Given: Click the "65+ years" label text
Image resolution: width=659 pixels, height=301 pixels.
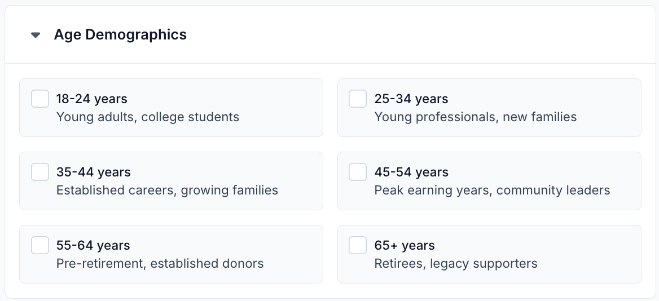Looking at the screenshot, I should click(405, 246).
